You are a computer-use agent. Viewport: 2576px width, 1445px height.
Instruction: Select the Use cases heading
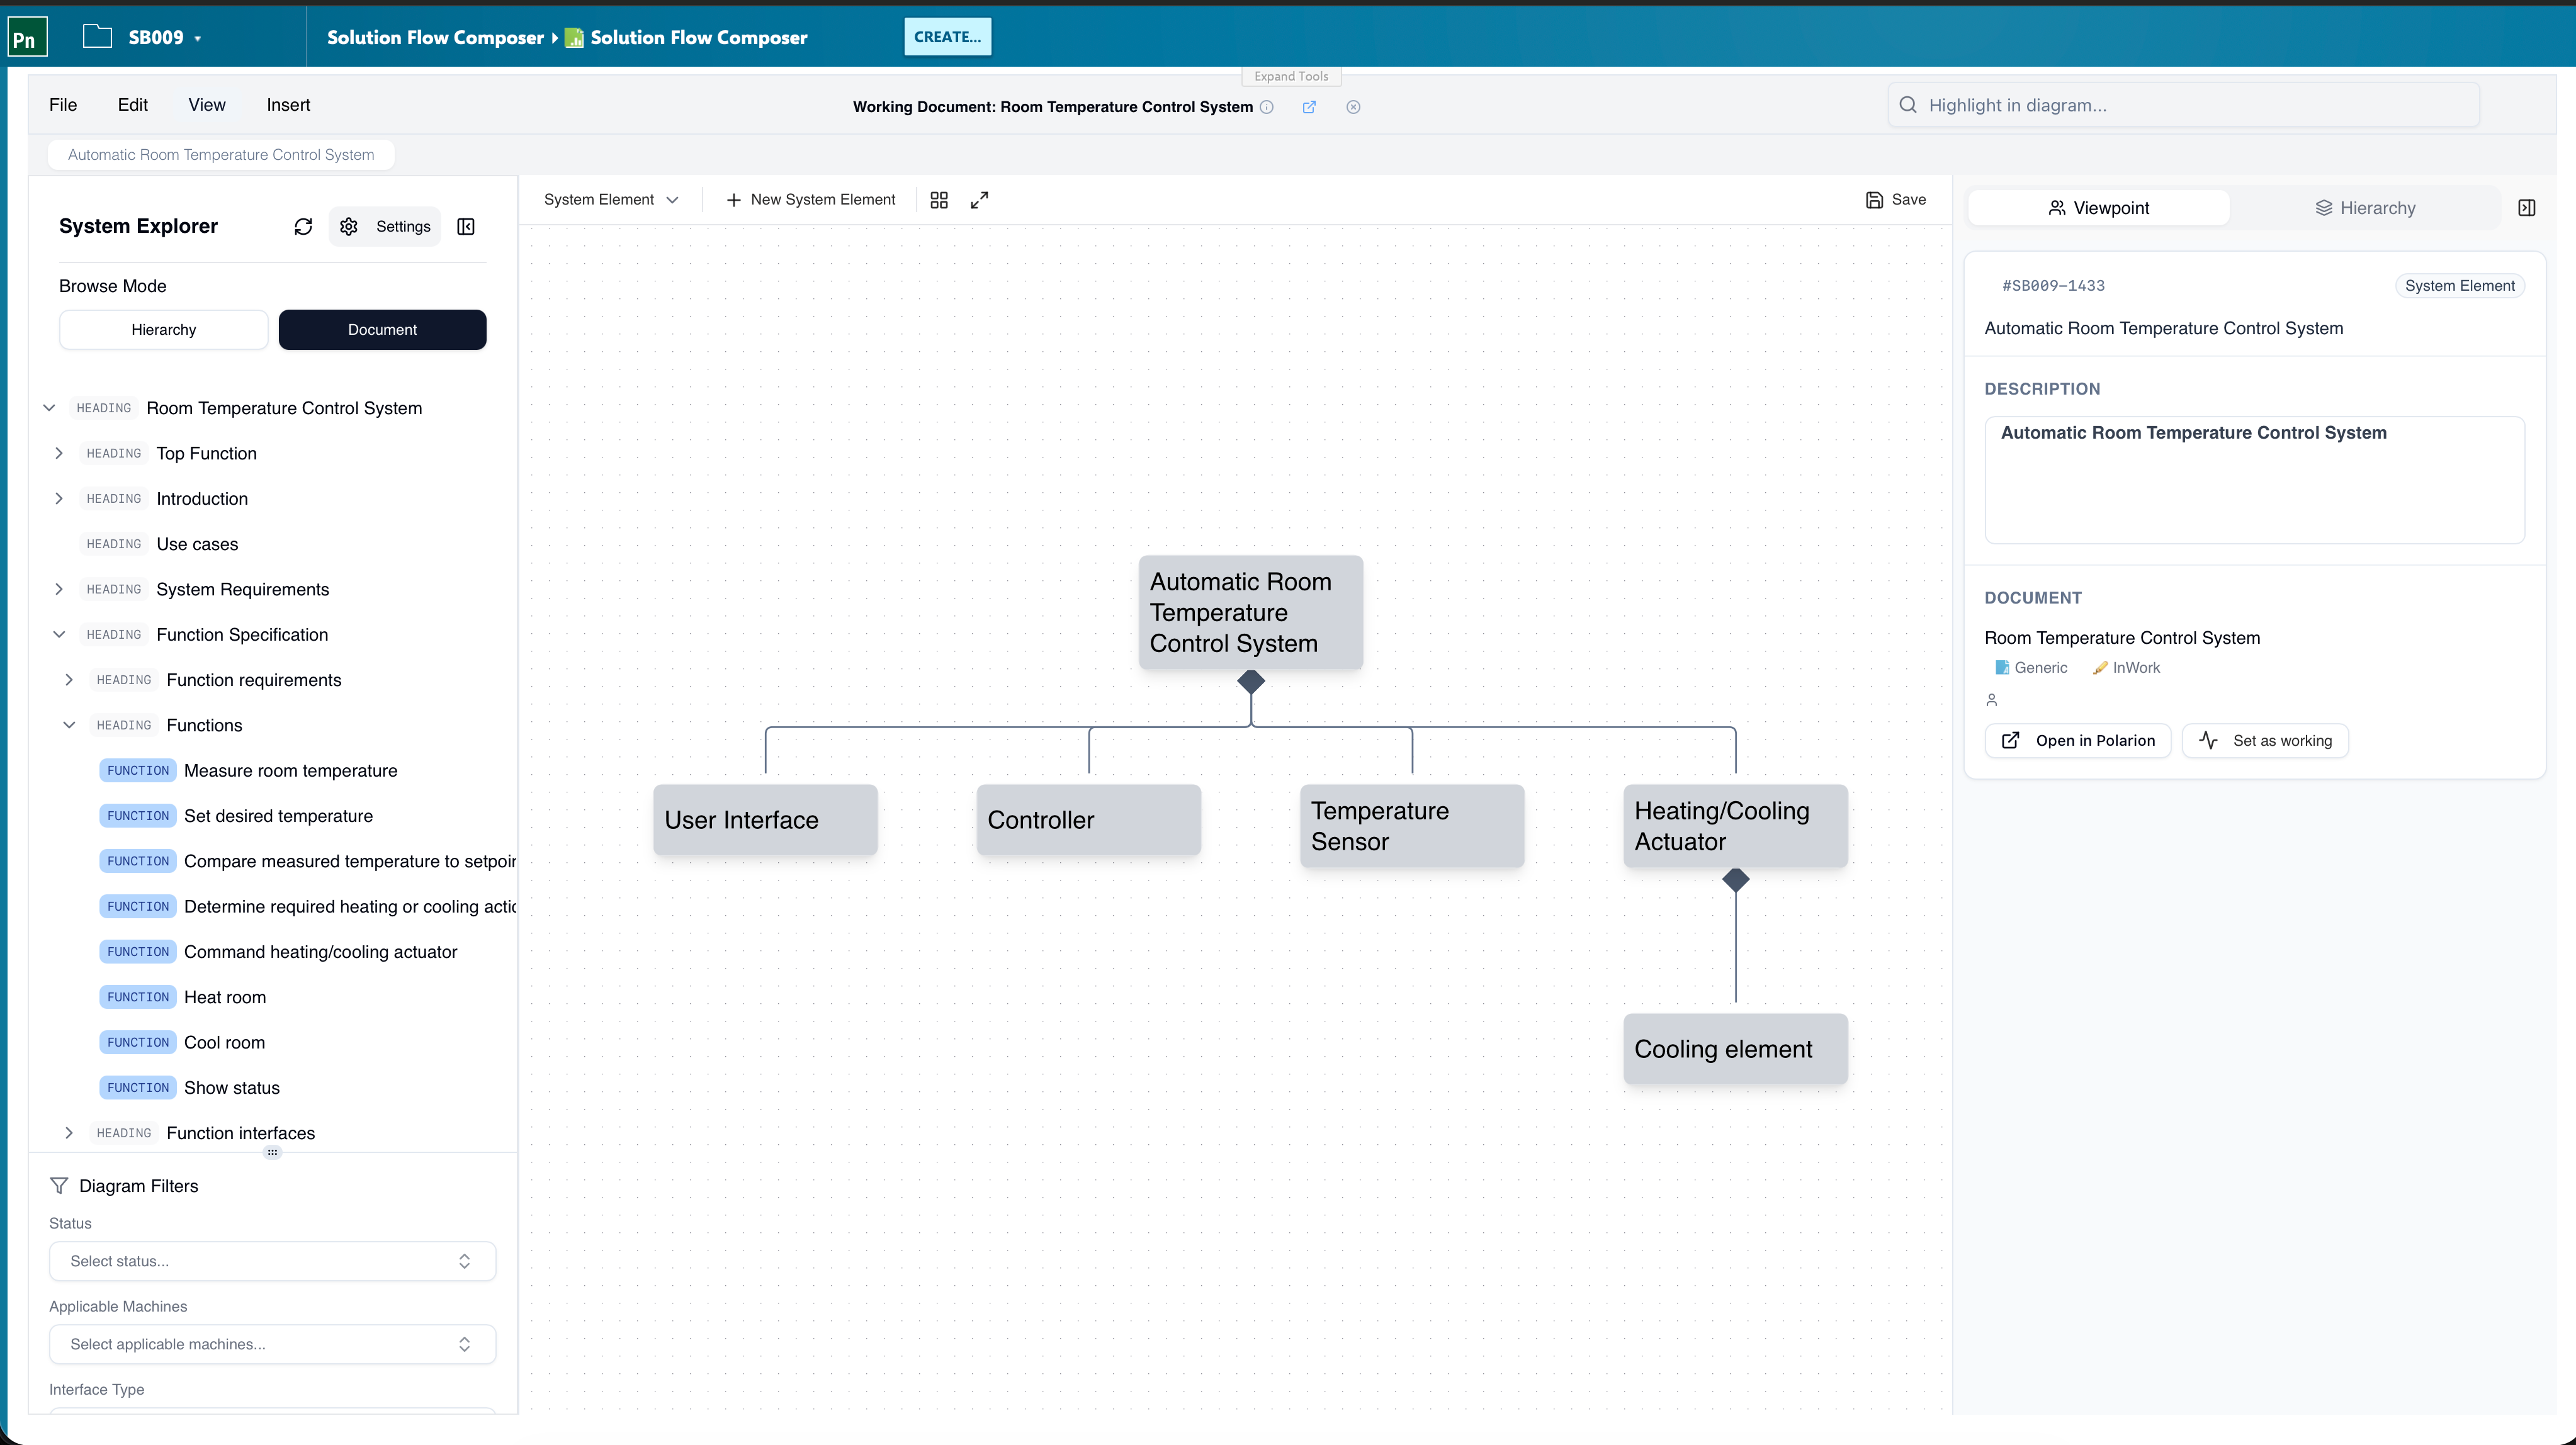(197, 544)
